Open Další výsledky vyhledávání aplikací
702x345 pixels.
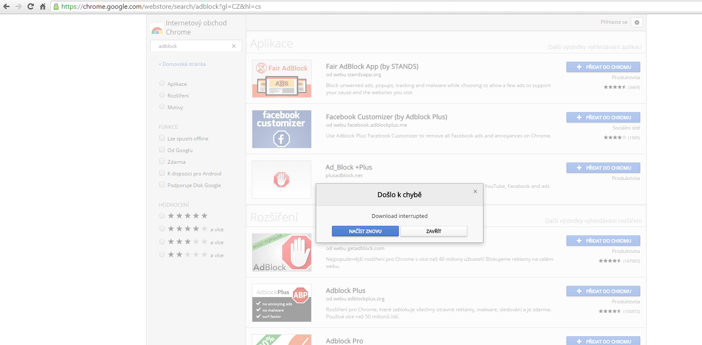pyautogui.click(x=595, y=47)
